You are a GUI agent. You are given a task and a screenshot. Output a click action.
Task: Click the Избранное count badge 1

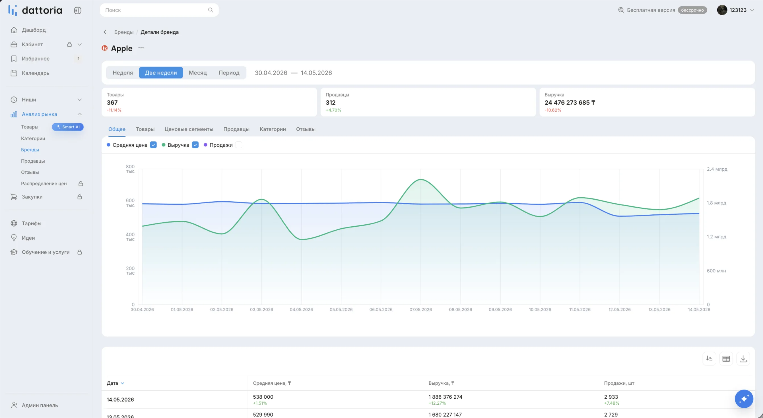[79, 59]
